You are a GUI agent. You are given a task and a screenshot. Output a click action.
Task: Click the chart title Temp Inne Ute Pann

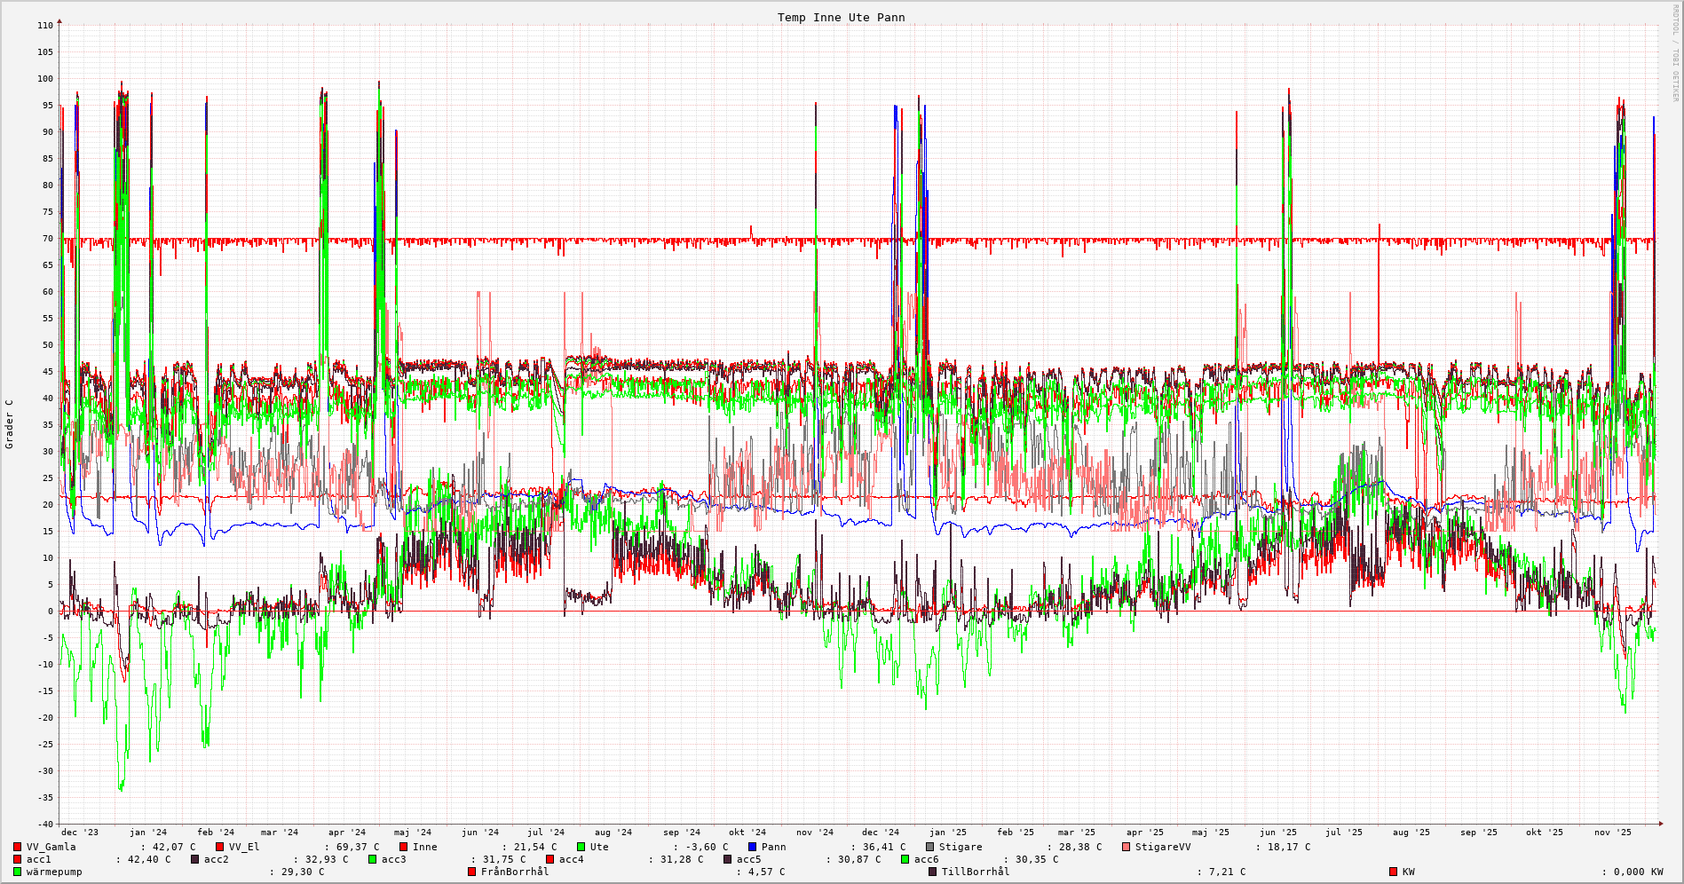[x=841, y=18]
